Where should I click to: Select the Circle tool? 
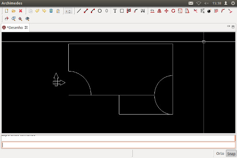[x=100, y=11]
